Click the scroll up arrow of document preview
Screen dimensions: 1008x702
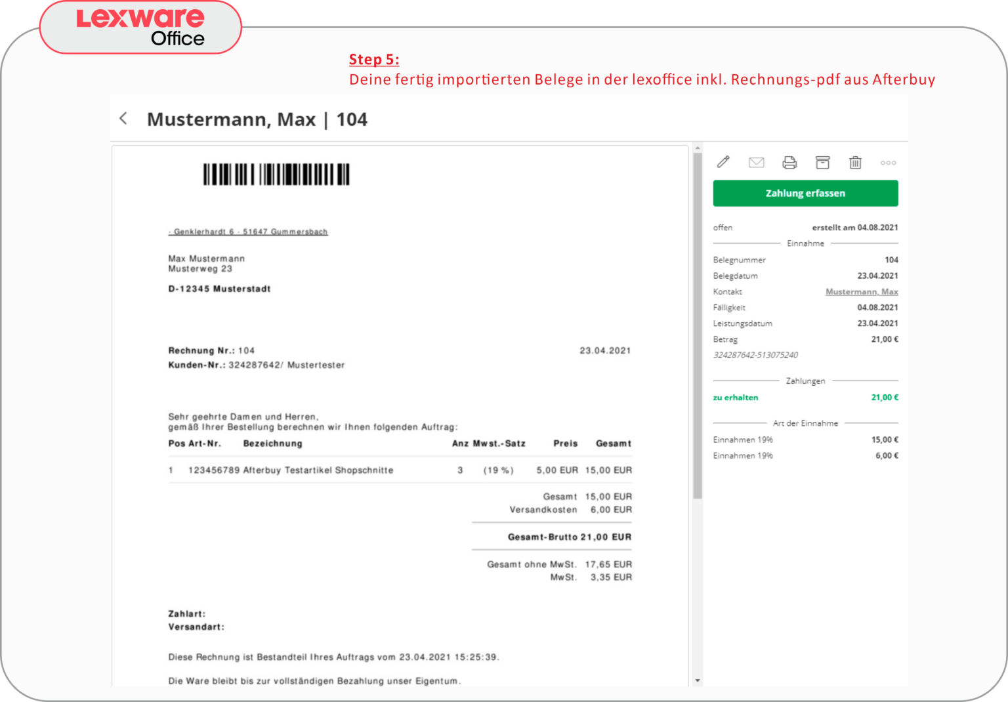pos(698,148)
